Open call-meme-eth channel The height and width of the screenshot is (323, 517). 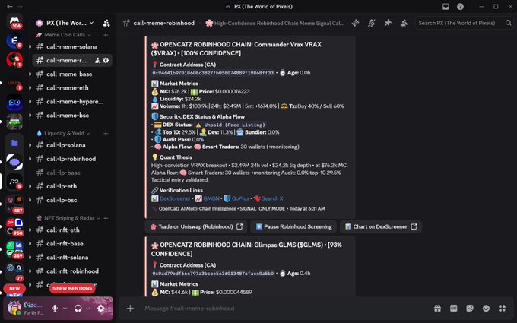click(72, 87)
